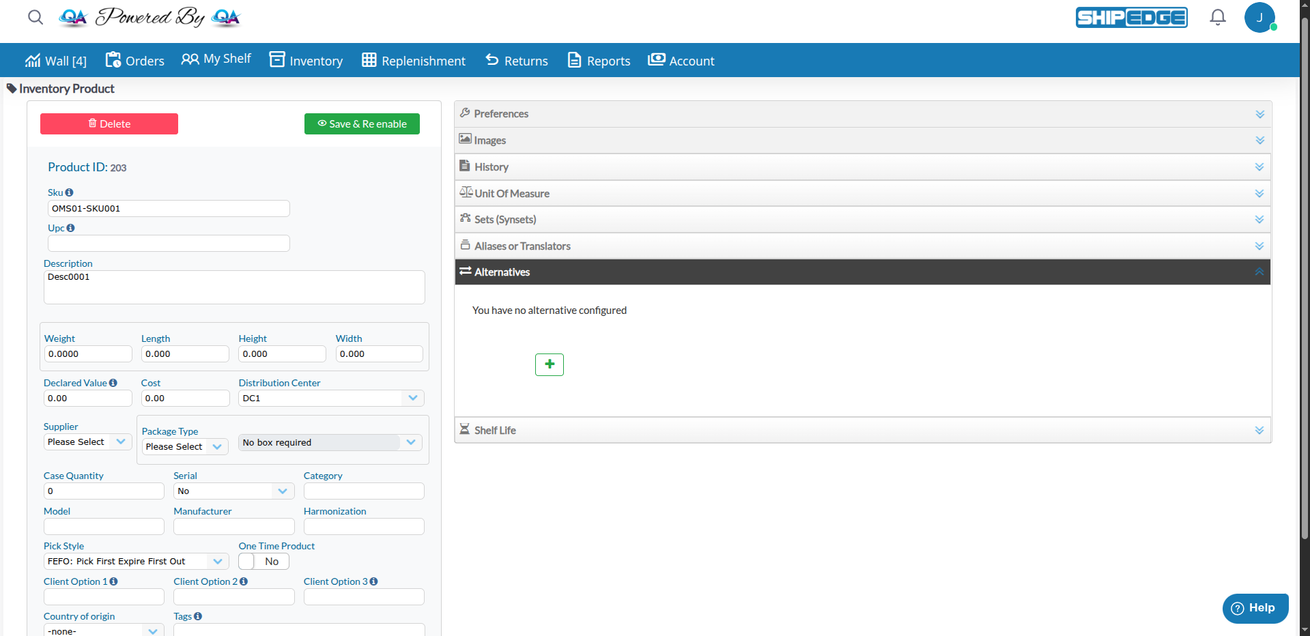Click the Sku info icon

click(x=69, y=193)
